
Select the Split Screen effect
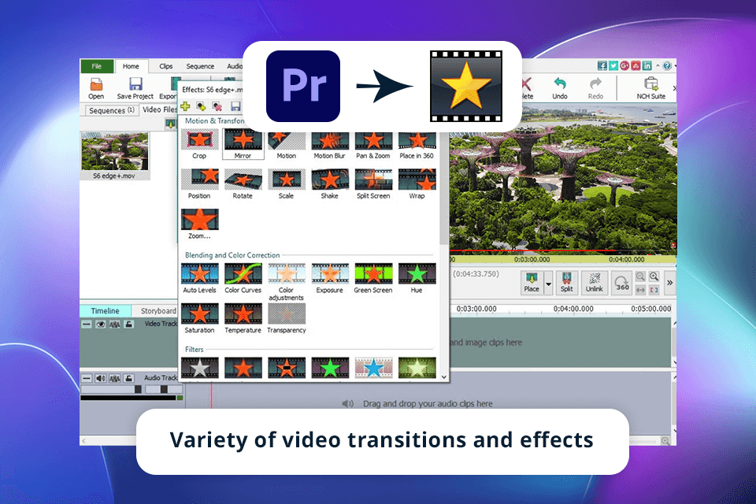click(373, 183)
